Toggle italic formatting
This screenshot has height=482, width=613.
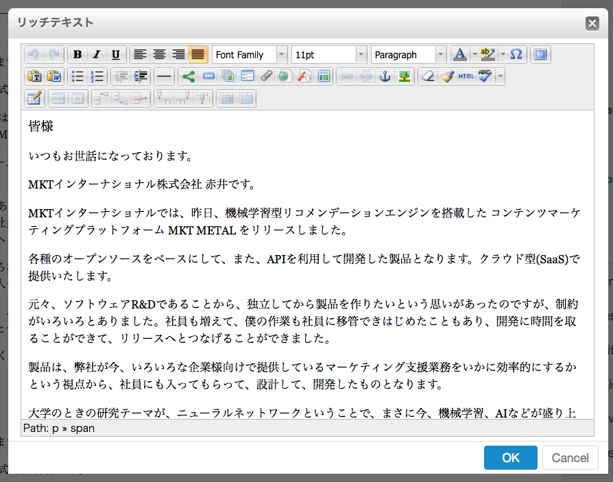point(97,55)
